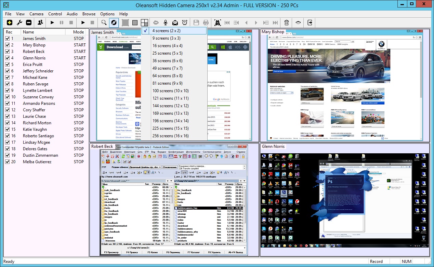Sort list by the Name column header

(43, 32)
